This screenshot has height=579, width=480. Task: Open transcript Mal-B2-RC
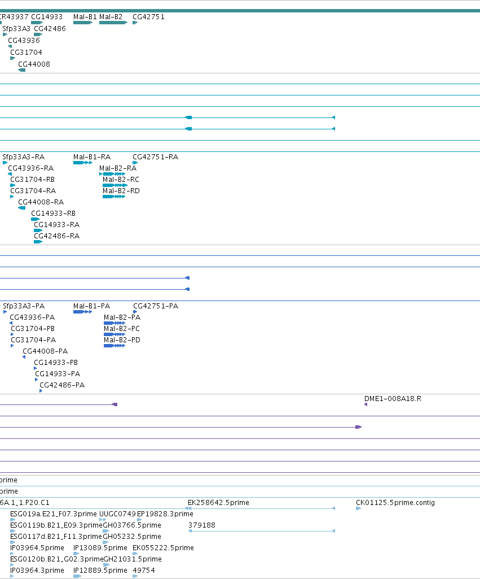coord(121,180)
